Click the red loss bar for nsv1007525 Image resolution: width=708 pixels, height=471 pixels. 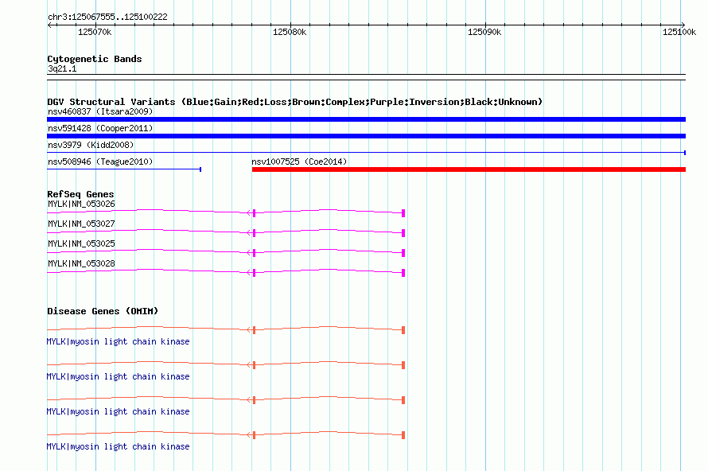click(469, 169)
